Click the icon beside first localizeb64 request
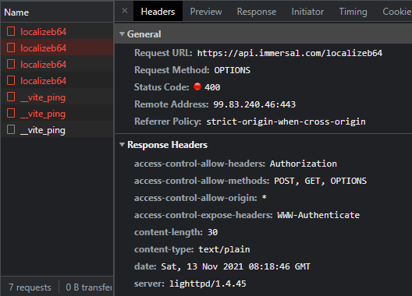The image size is (412, 296). click(11, 31)
